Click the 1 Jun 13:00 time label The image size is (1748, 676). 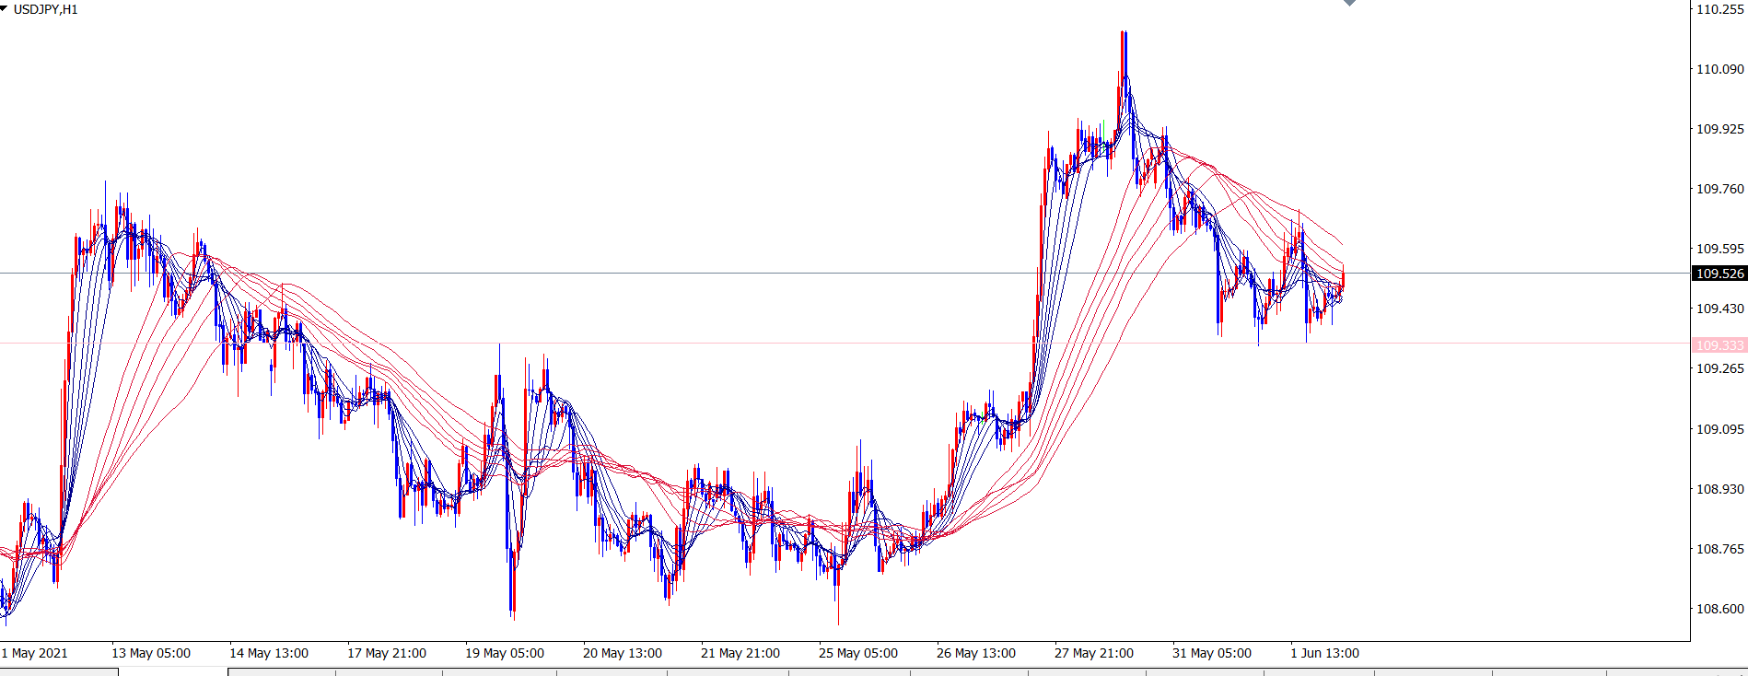1324,653
